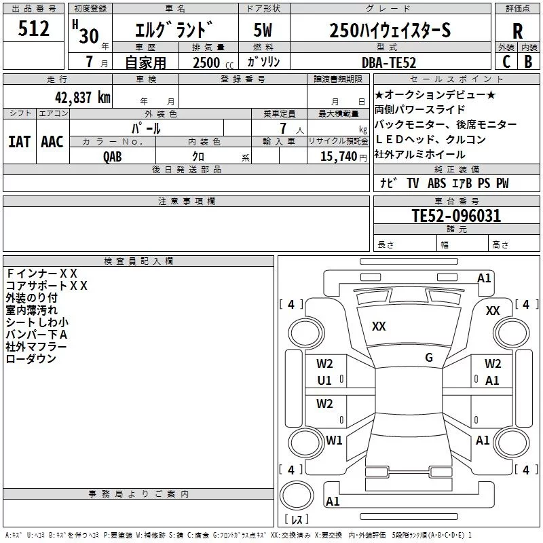Image resolution: width=543 pixels, height=543 pixels.
Task: Select the inspector note 社外マフラー
Action: pos(37,346)
